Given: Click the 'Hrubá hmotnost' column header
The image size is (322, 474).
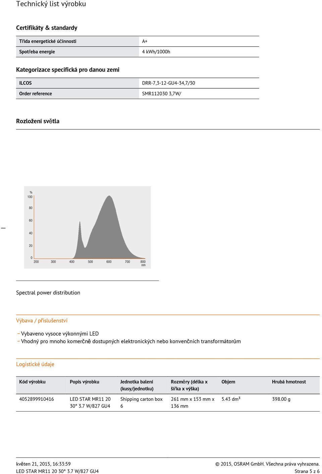Looking at the screenshot, I should (289, 382).
